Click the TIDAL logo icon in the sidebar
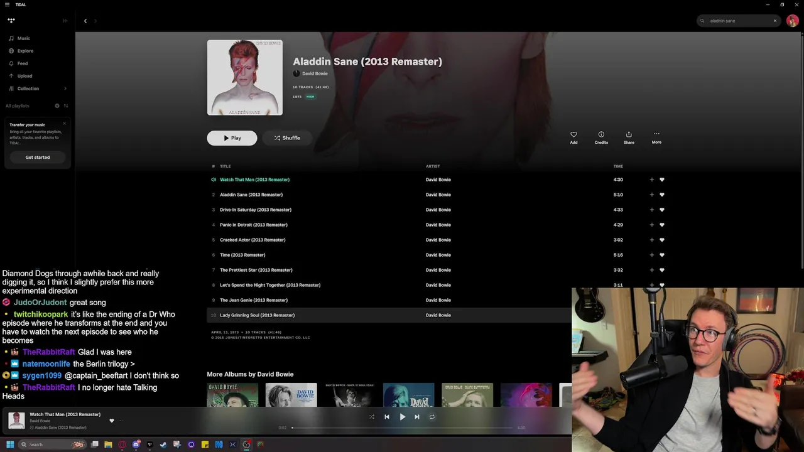This screenshot has width=804, height=452. click(x=11, y=21)
